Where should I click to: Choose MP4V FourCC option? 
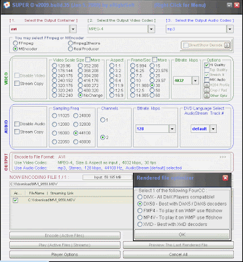[140, 217]
